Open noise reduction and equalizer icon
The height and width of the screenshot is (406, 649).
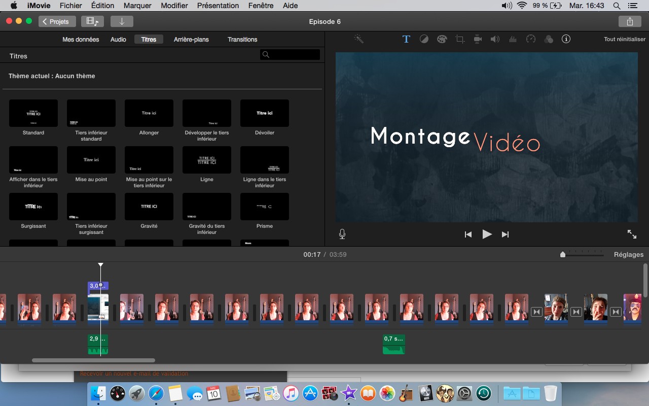[513, 39]
